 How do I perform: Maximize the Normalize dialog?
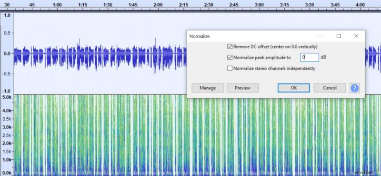click(339, 36)
